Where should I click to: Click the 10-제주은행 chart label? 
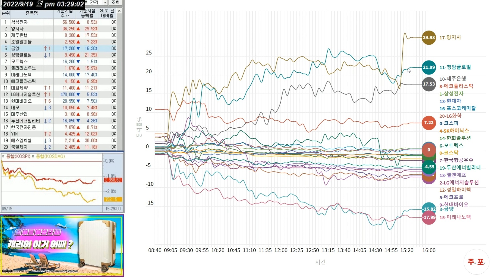point(452,79)
